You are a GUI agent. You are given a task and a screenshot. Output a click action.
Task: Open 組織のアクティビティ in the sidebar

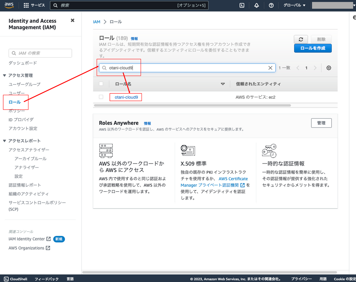[29, 194]
